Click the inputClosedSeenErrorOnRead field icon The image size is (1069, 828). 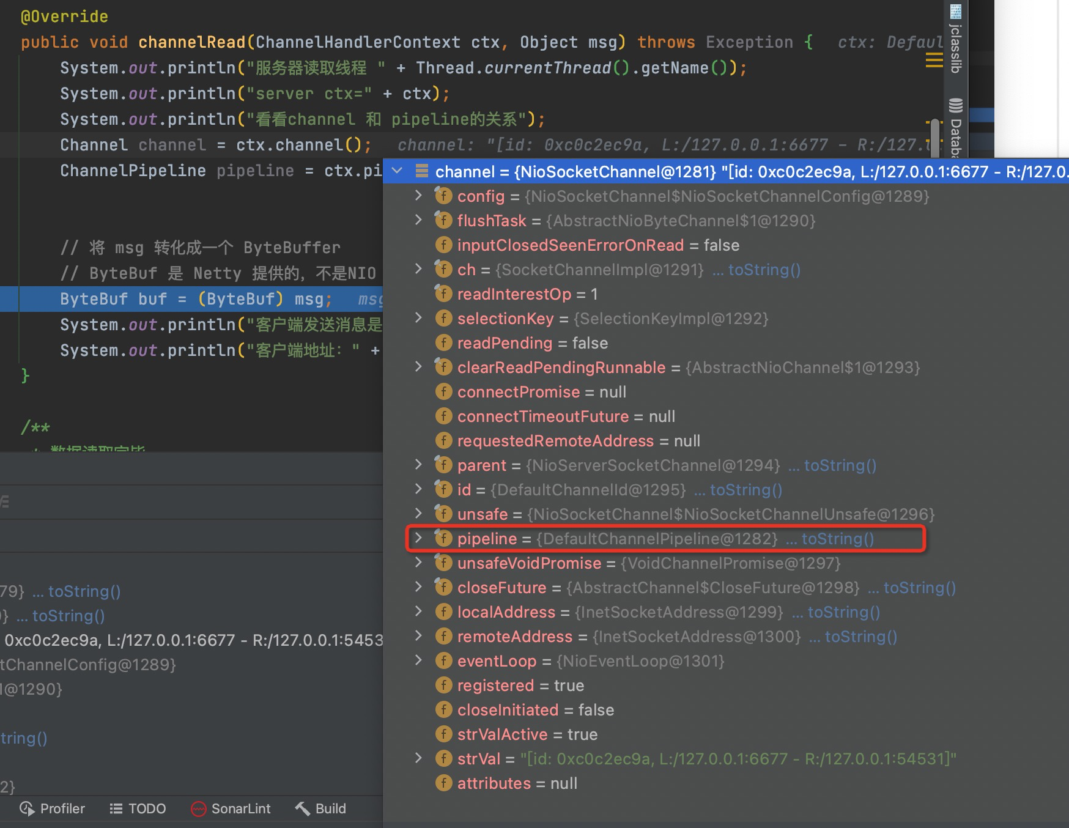pos(443,245)
